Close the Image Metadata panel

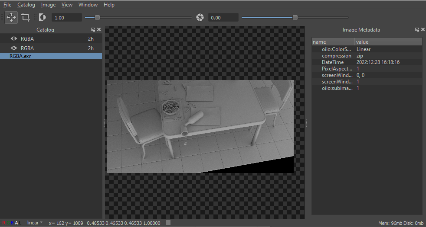423,29
